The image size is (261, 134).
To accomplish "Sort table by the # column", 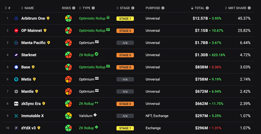I will 8,8.
